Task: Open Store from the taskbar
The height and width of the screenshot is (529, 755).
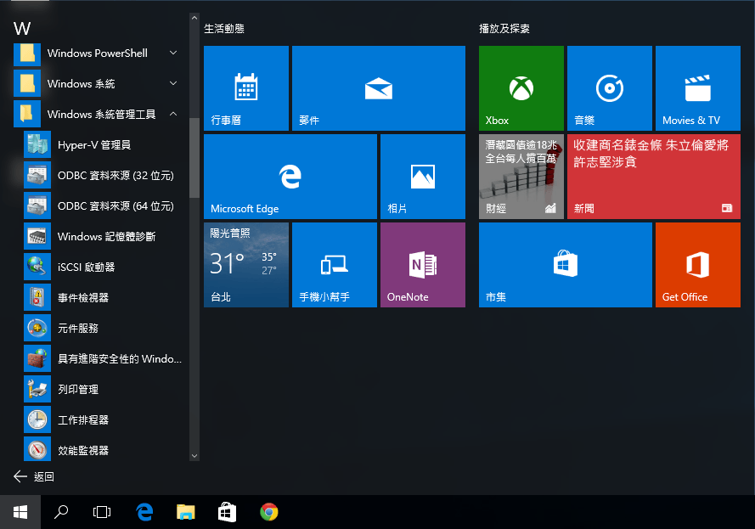Action: coord(227,512)
